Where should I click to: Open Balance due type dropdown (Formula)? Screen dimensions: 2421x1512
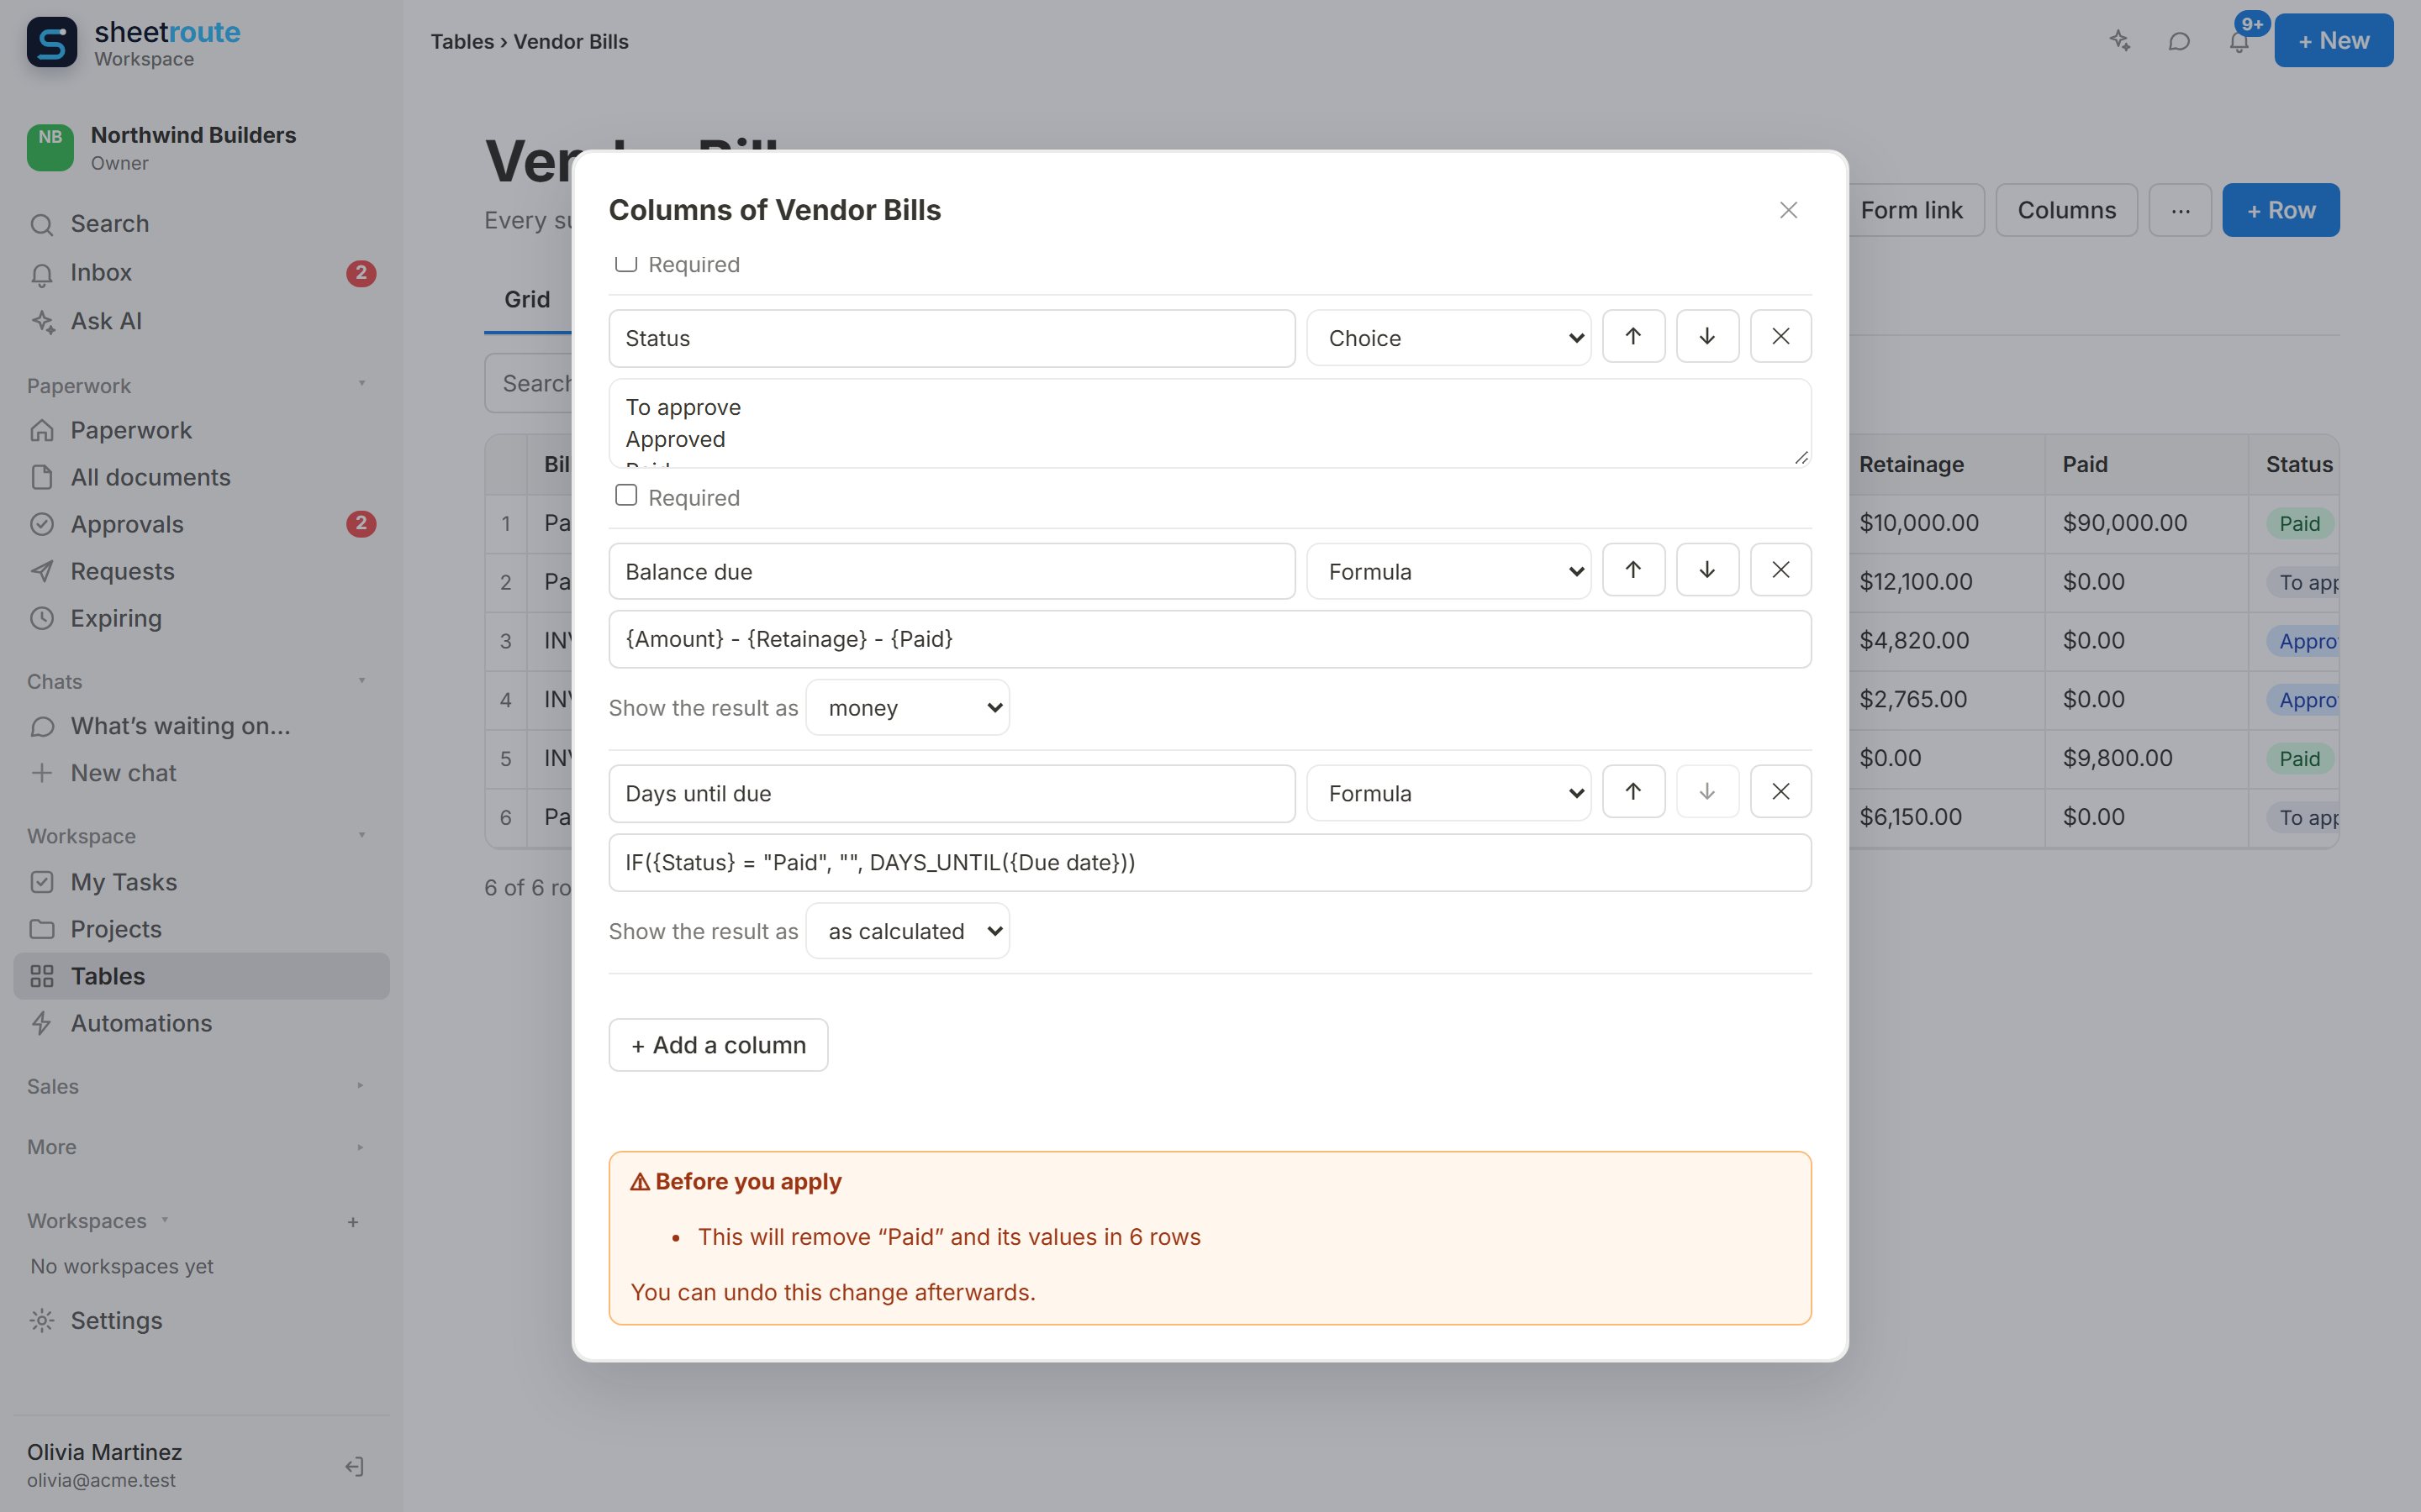1448,571
